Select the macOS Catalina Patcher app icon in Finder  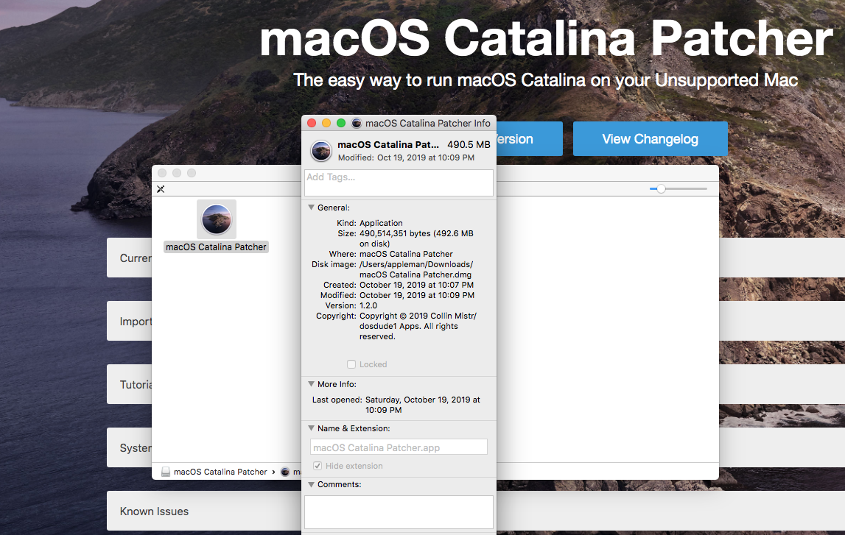[x=216, y=219]
